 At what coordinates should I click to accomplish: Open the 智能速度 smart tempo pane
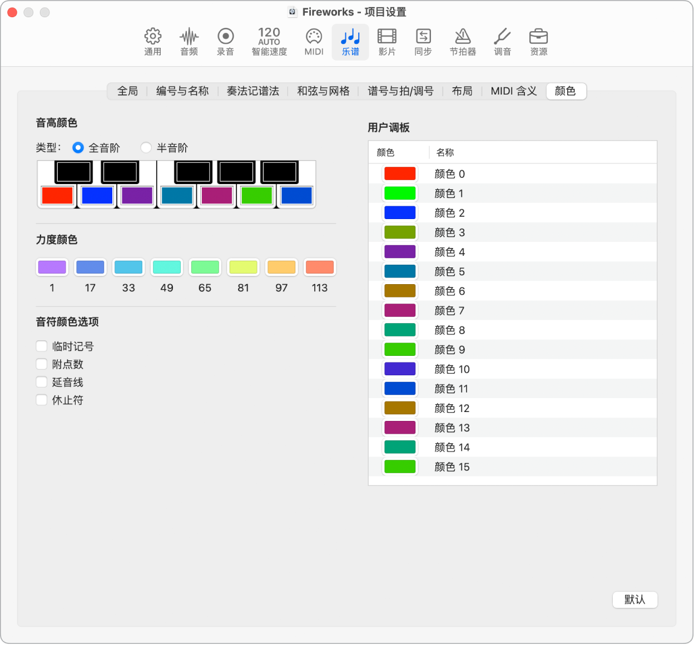pos(269,42)
